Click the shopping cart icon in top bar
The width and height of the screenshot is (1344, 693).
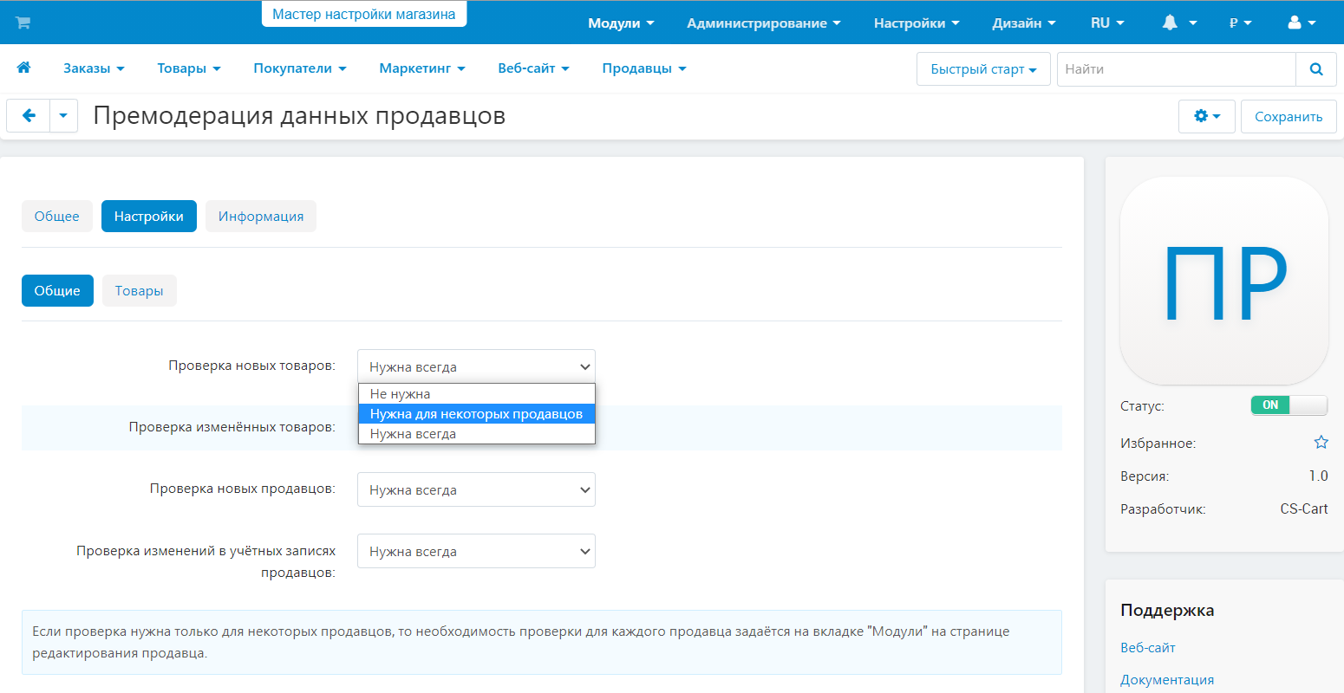(23, 23)
